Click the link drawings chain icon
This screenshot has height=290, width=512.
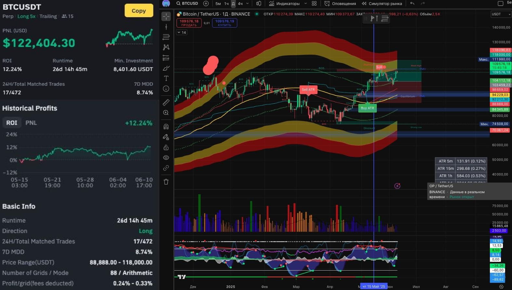coord(166,168)
